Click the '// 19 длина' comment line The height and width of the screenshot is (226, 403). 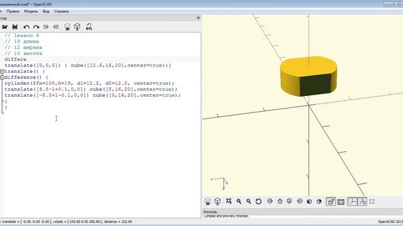21,41
